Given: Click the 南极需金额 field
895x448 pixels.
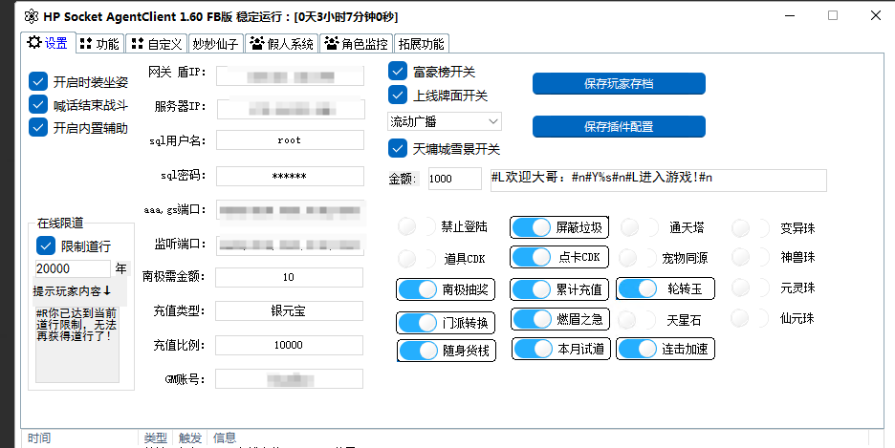Looking at the screenshot, I should coord(289,277).
